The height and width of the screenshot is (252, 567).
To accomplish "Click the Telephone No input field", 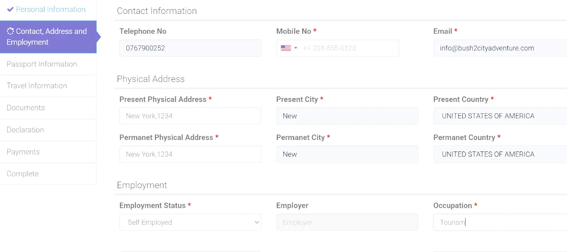I will click(x=190, y=48).
